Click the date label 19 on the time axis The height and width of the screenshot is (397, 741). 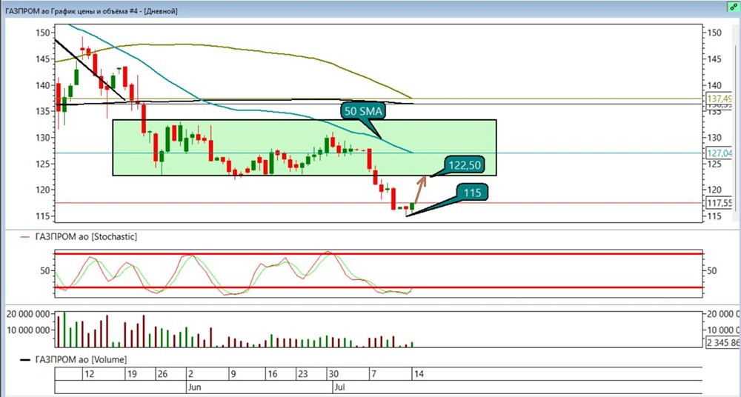point(132,374)
